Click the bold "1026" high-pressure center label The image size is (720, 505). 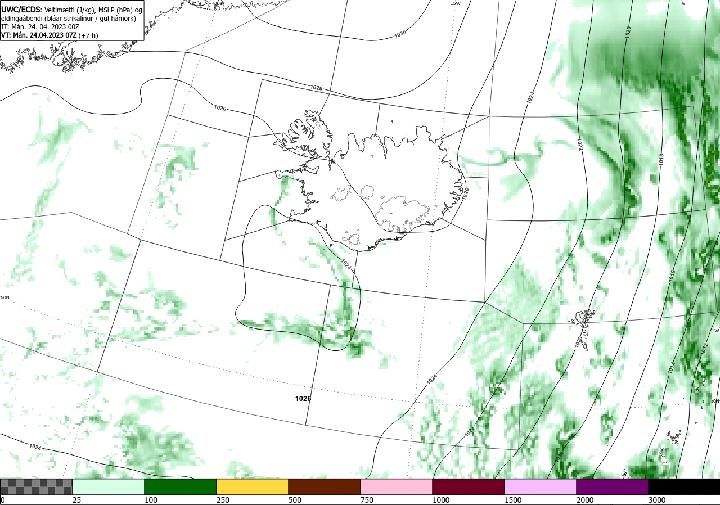tap(303, 399)
